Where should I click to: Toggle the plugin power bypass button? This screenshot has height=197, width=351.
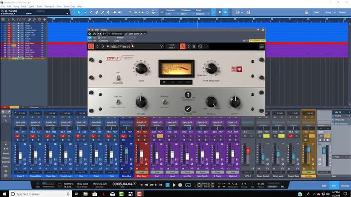91,46
